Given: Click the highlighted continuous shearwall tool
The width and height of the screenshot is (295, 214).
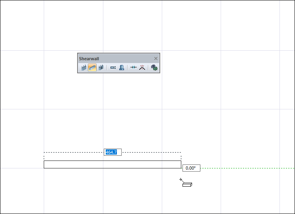Looking at the screenshot, I should [x=92, y=67].
